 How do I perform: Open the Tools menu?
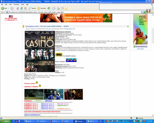coord(23,4)
